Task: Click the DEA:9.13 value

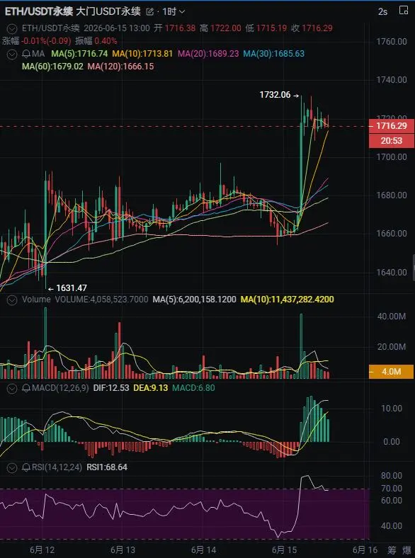Action: click(151, 388)
